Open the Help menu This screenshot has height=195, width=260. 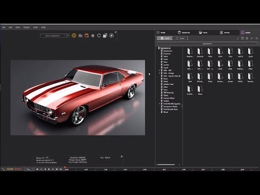pos(43,27)
